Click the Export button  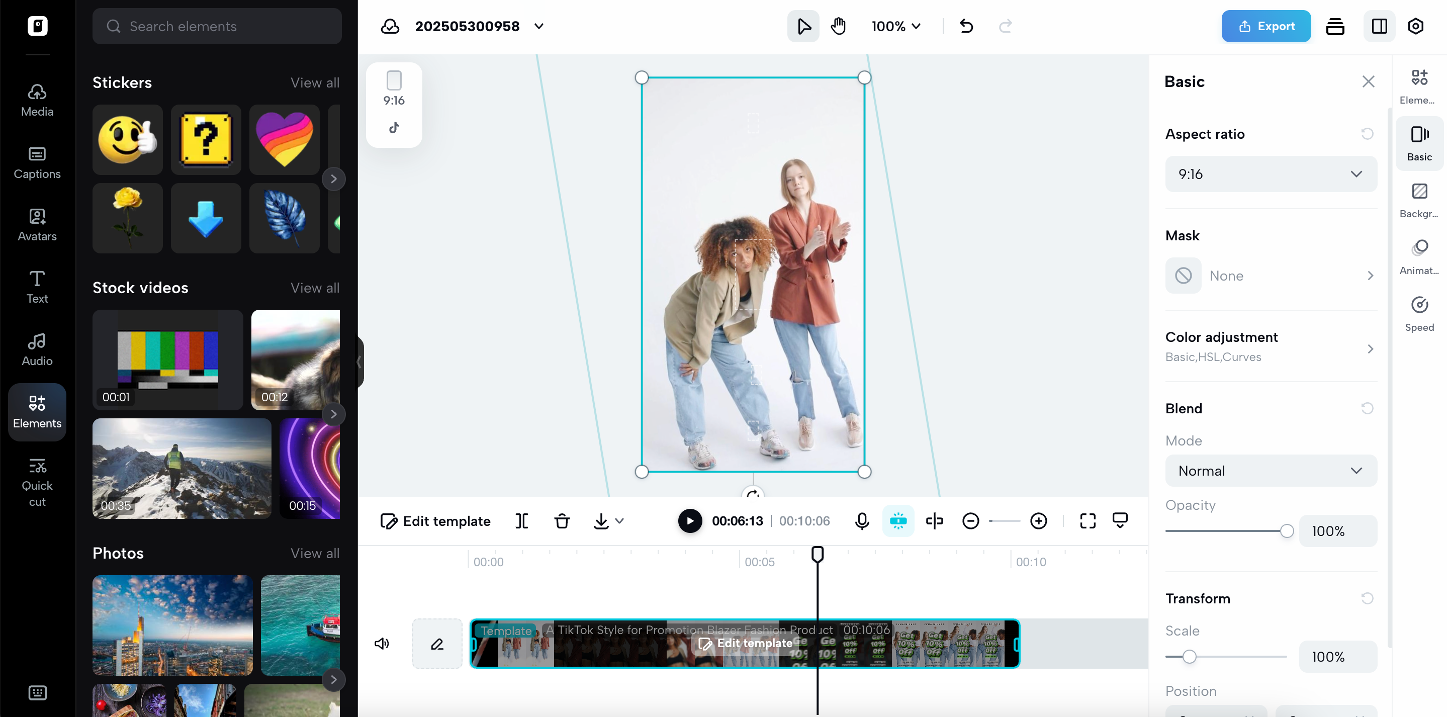tap(1265, 26)
